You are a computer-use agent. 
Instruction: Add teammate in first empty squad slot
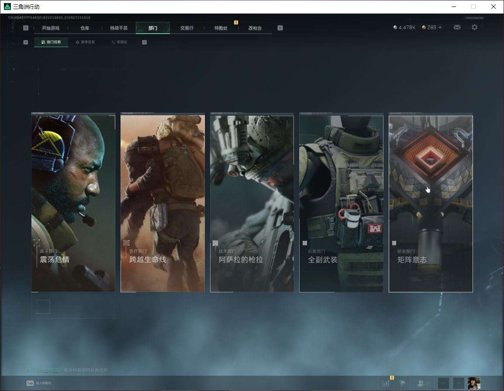coord(444,383)
